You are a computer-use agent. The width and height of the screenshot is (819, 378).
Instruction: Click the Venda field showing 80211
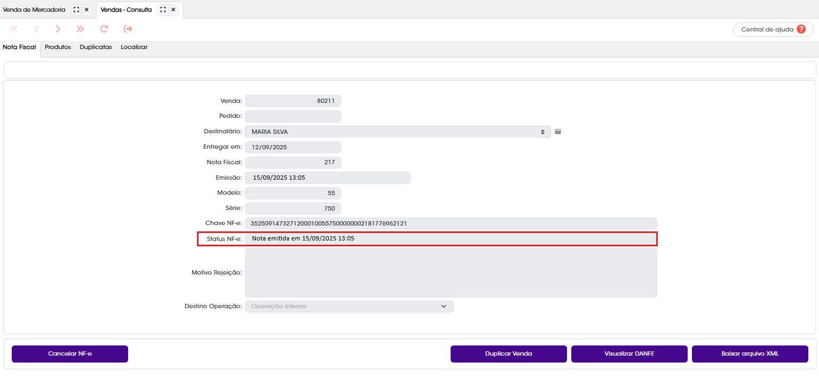click(x=293, y=101)
